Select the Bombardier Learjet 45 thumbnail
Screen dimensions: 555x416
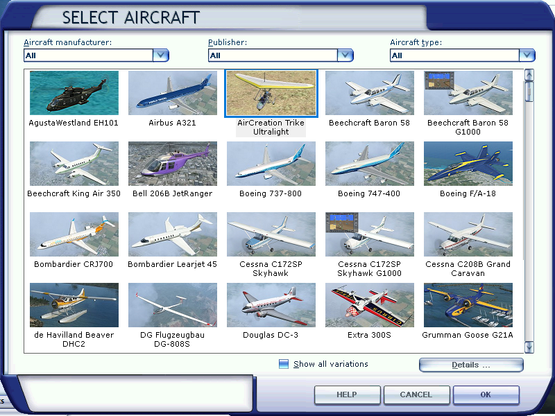172,234
